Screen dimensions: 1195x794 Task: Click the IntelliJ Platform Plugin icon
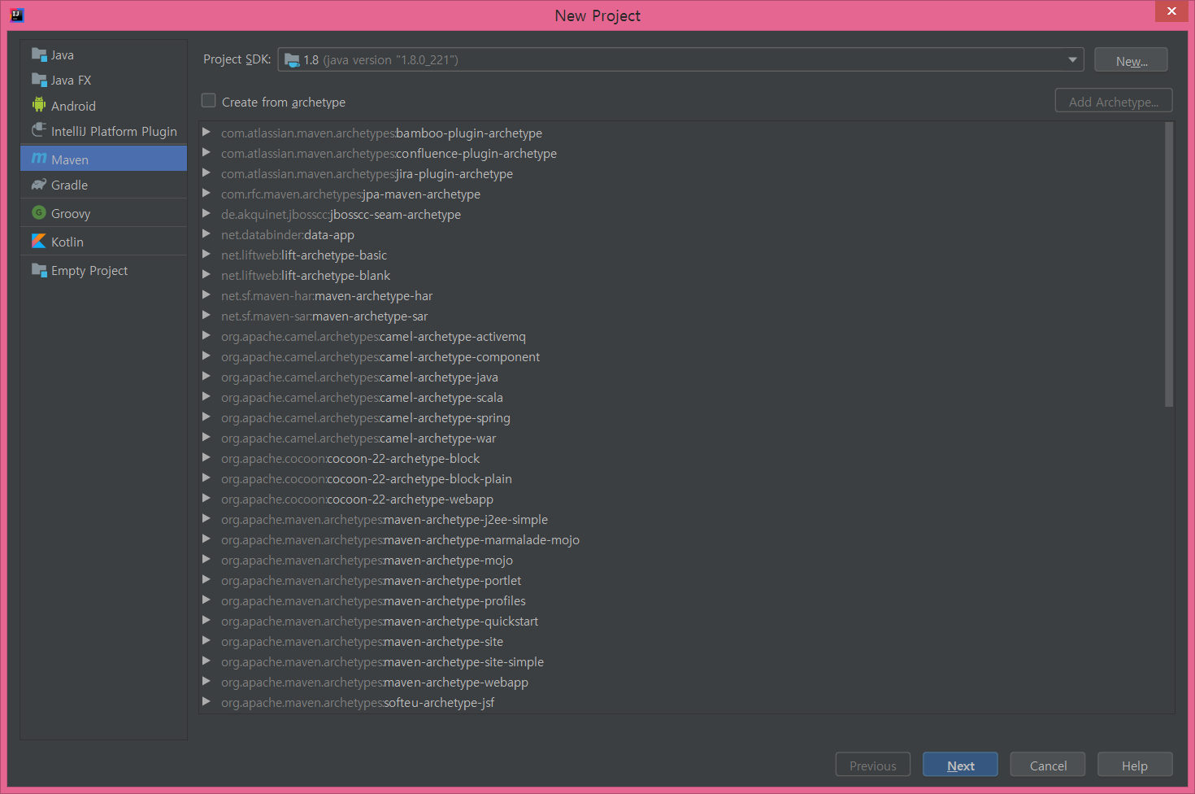39,130
